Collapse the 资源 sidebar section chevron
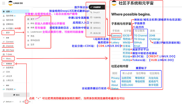Image resolution: width=182 pixels, height=104 pixels. pos(4,38)
